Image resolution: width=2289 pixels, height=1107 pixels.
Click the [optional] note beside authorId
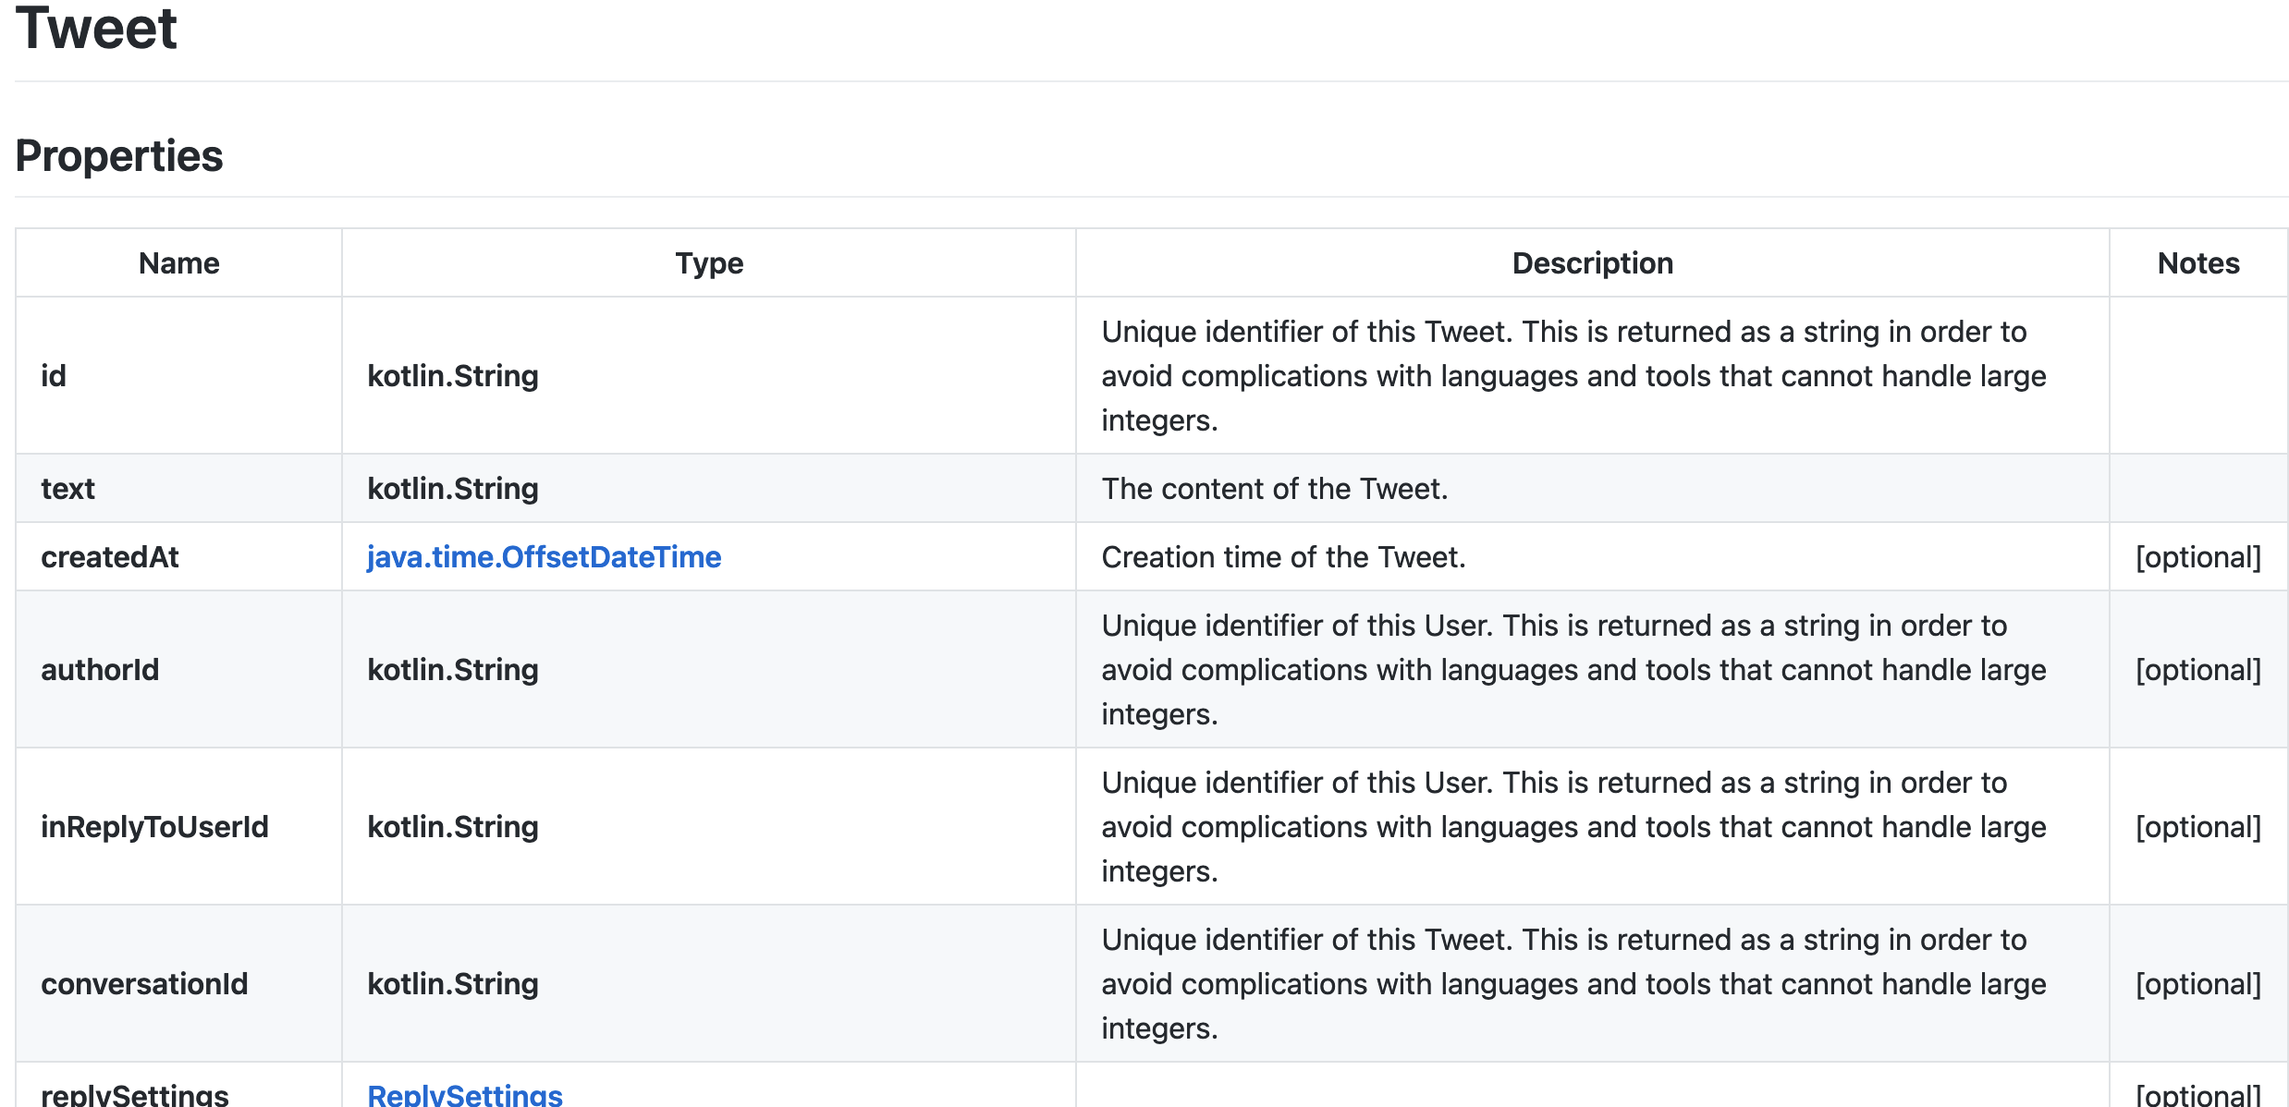(2199, 669)
